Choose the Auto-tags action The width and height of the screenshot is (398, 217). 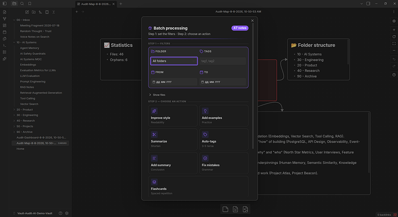click(224, 139)
